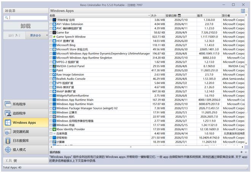Activate 猎人模式
This screenshot has height=173, width=251.
[x=25, y=150]
